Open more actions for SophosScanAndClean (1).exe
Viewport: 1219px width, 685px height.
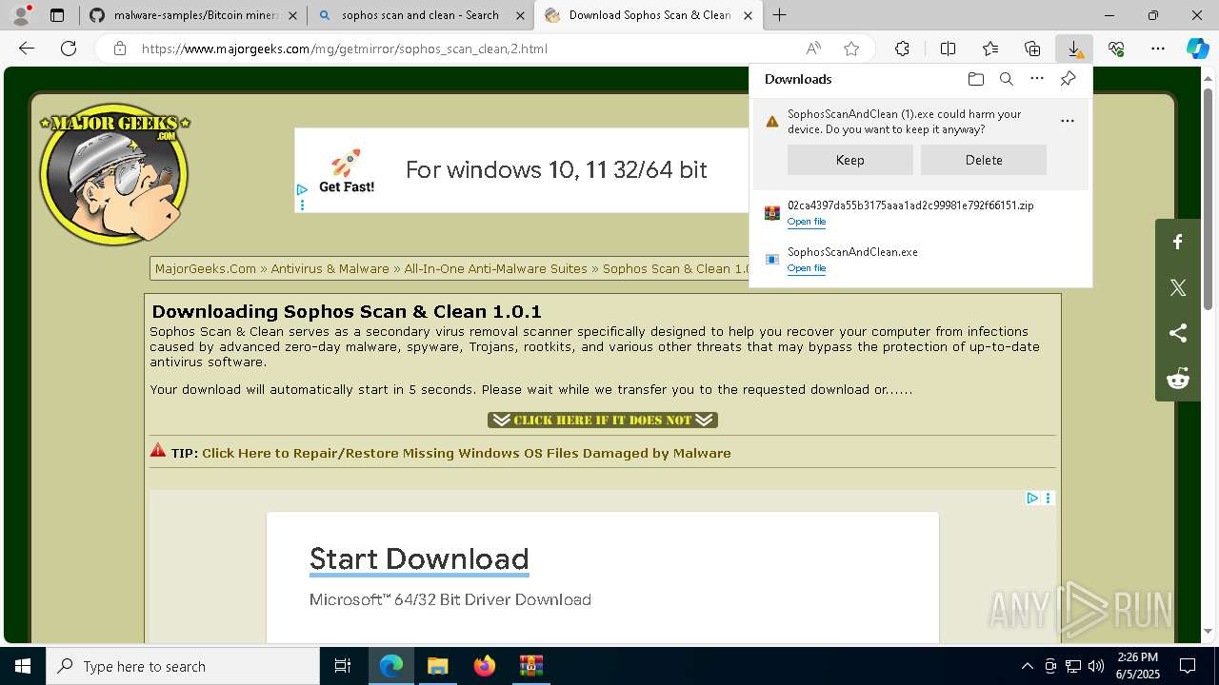[x=1068, y=121]
